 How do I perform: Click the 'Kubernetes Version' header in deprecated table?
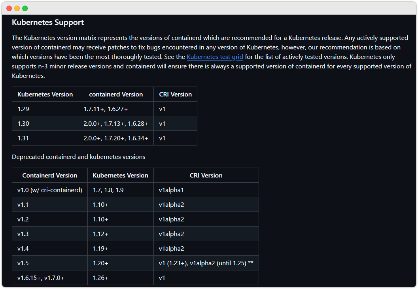point(121,175)
